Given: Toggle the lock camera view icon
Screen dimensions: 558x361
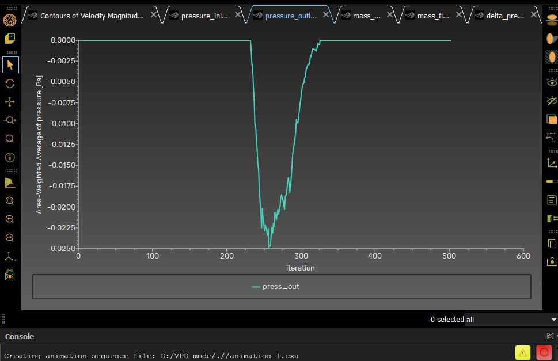Looking at the screenshot, I should [10, 275].
